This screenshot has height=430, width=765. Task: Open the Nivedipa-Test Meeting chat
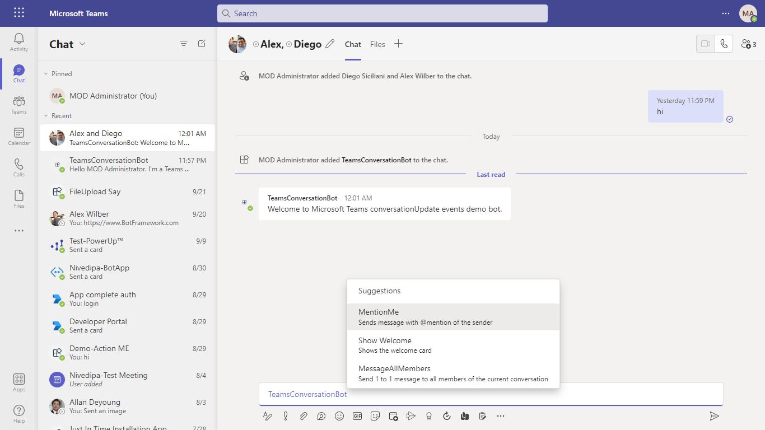coord(127,380)
